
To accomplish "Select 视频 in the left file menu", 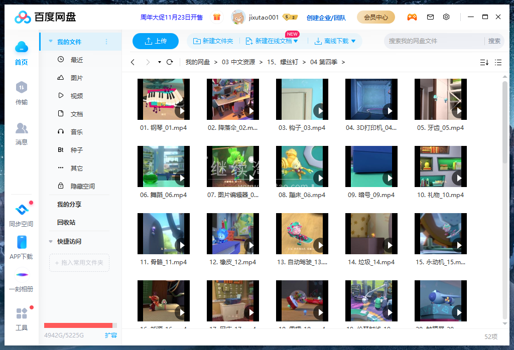I will [76, 96].
